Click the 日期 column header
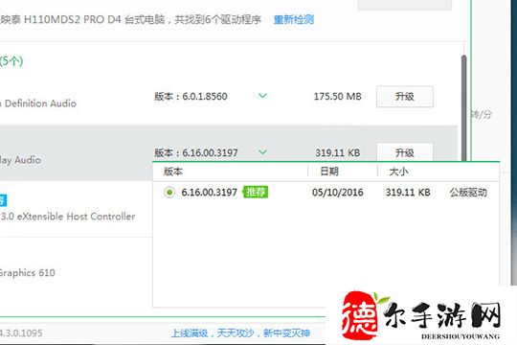This screenshot has width=517, height=345. pos(329,172)
